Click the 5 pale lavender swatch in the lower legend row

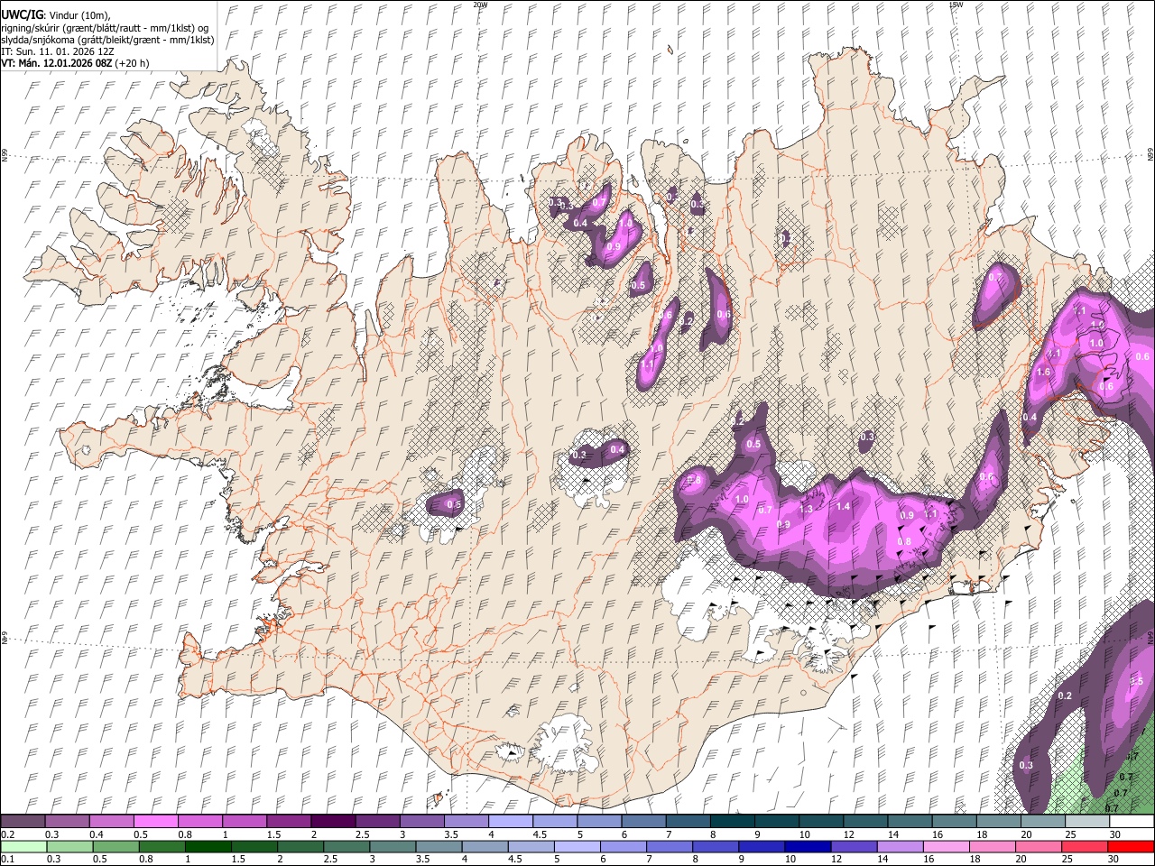pos(577,846)
